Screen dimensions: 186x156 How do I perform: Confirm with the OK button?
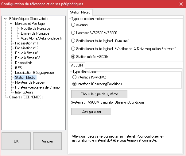pyautogui.click(x=16, y=141)
